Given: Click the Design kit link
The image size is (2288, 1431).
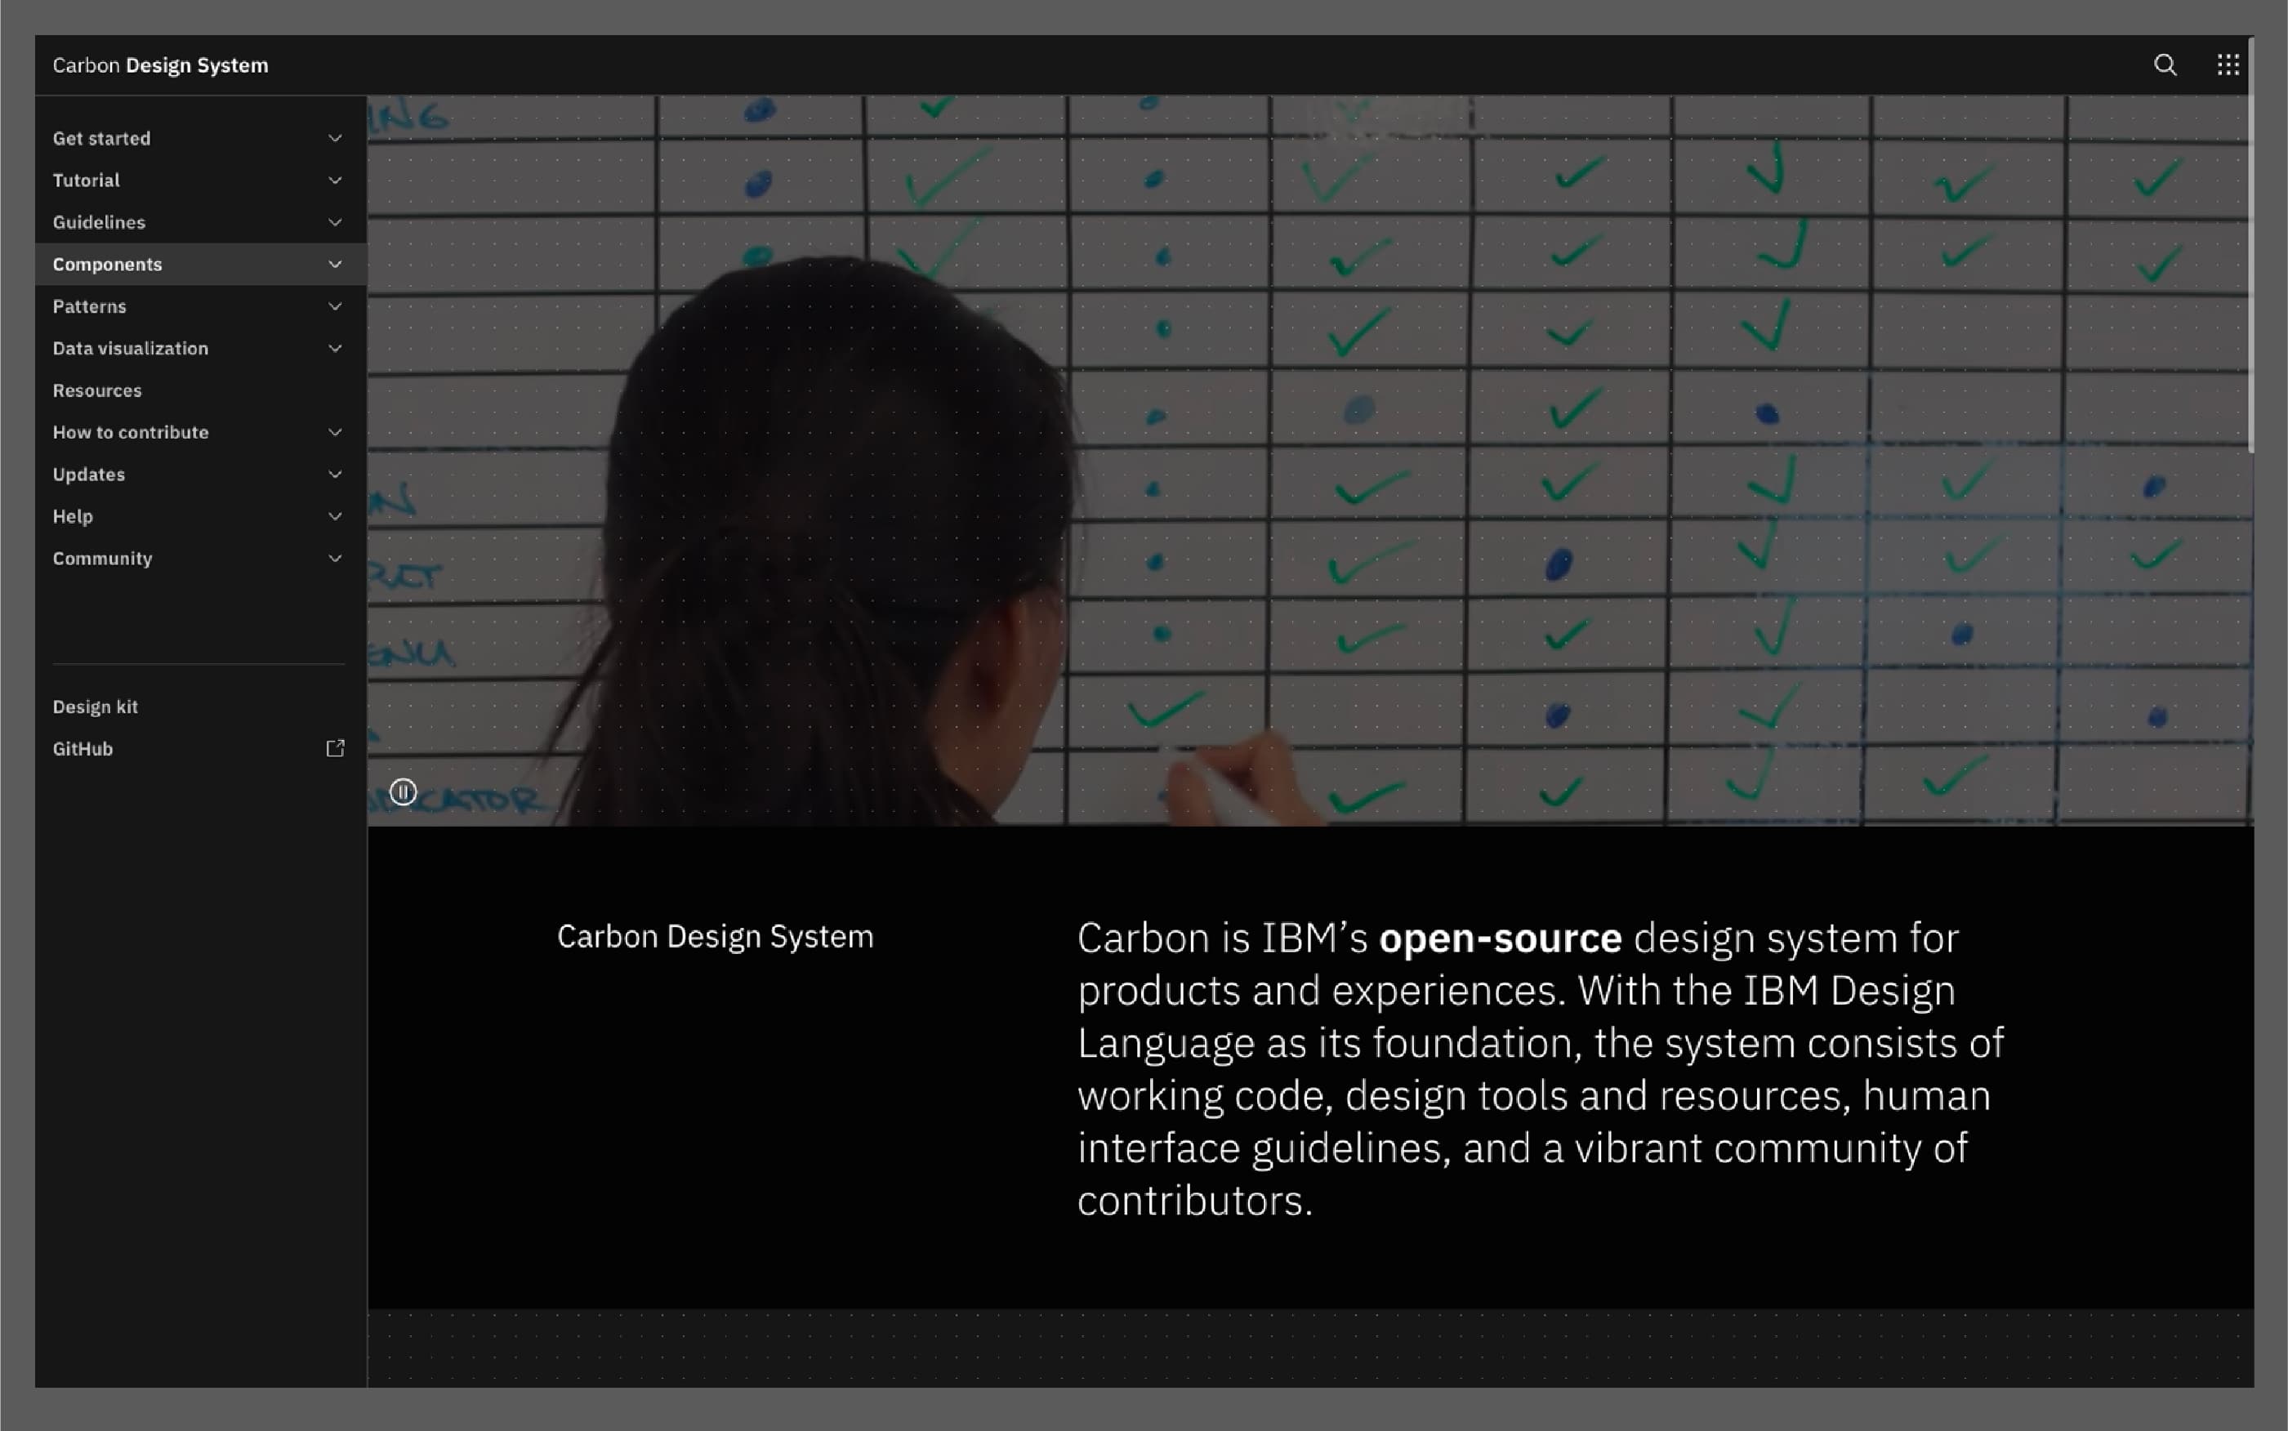Looking at the screenshot, I should point(96,706).
